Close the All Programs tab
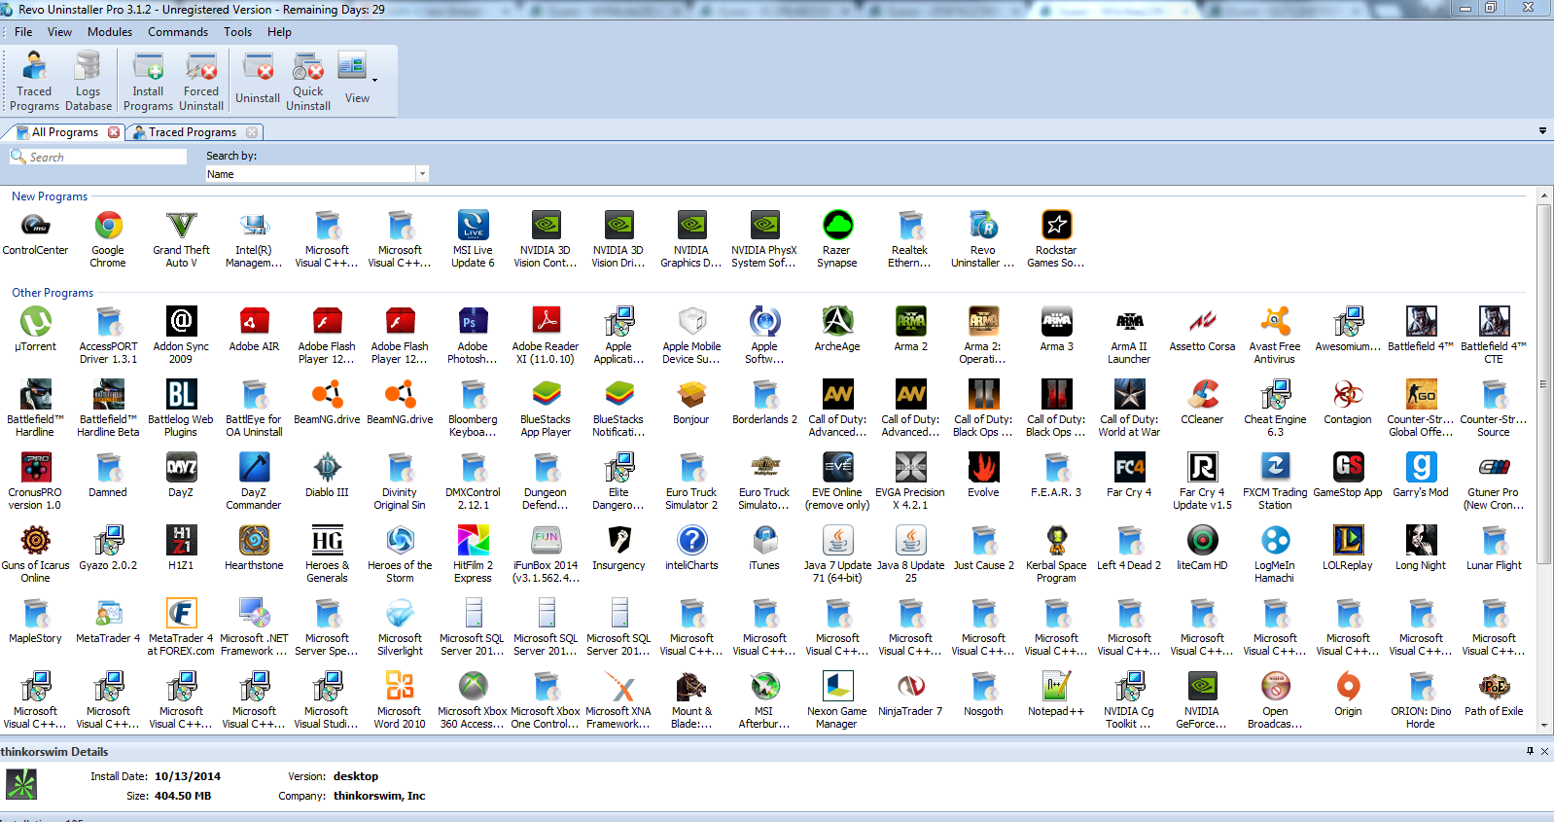Image resolution: width=1554 pixels, height=822 pixels. (x=114, y=132)
